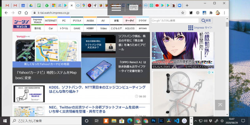Bookmark this page with the star icon
This screenshot has height=125, width=250.
click(183, 13)
